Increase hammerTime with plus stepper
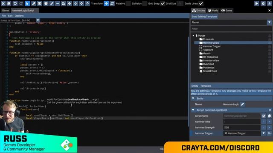Screen dimensions: 273x153 (x=269, y=122)
